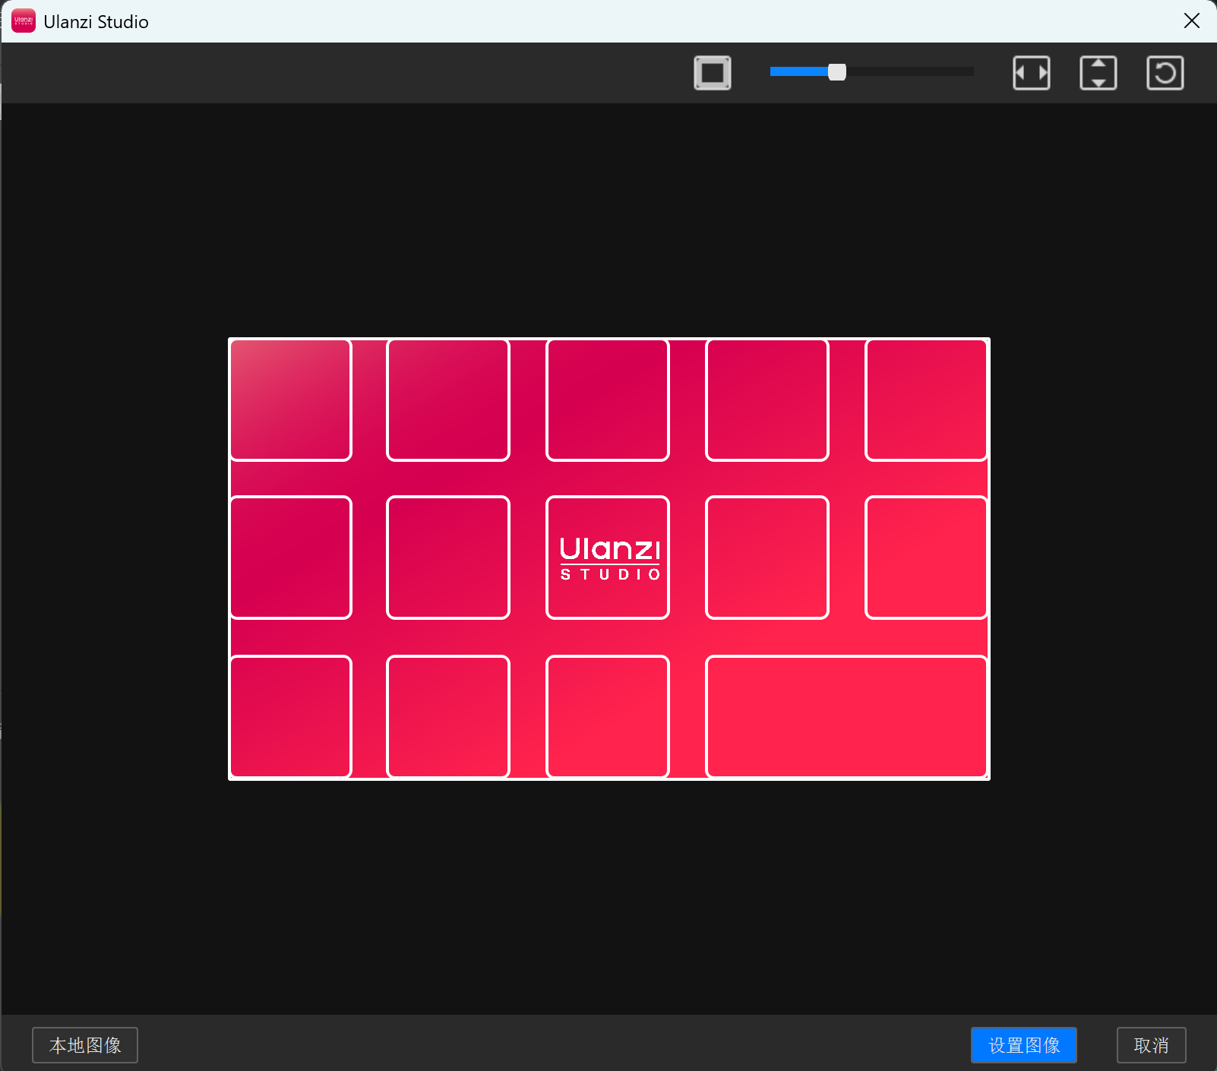The image size is (1217, 1071).
Task: Select the top-right tile of preview image
Action: pyautogui.click(x=925, y=400)
